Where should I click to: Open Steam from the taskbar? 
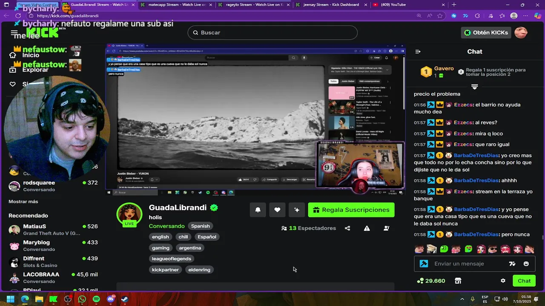125,299
